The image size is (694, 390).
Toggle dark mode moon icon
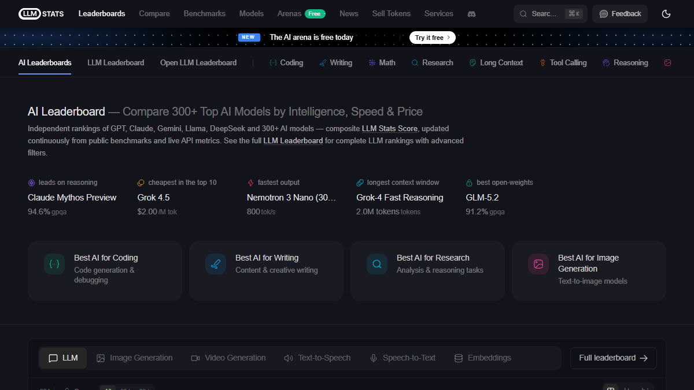pyautogui.click(x=666, y=13)
